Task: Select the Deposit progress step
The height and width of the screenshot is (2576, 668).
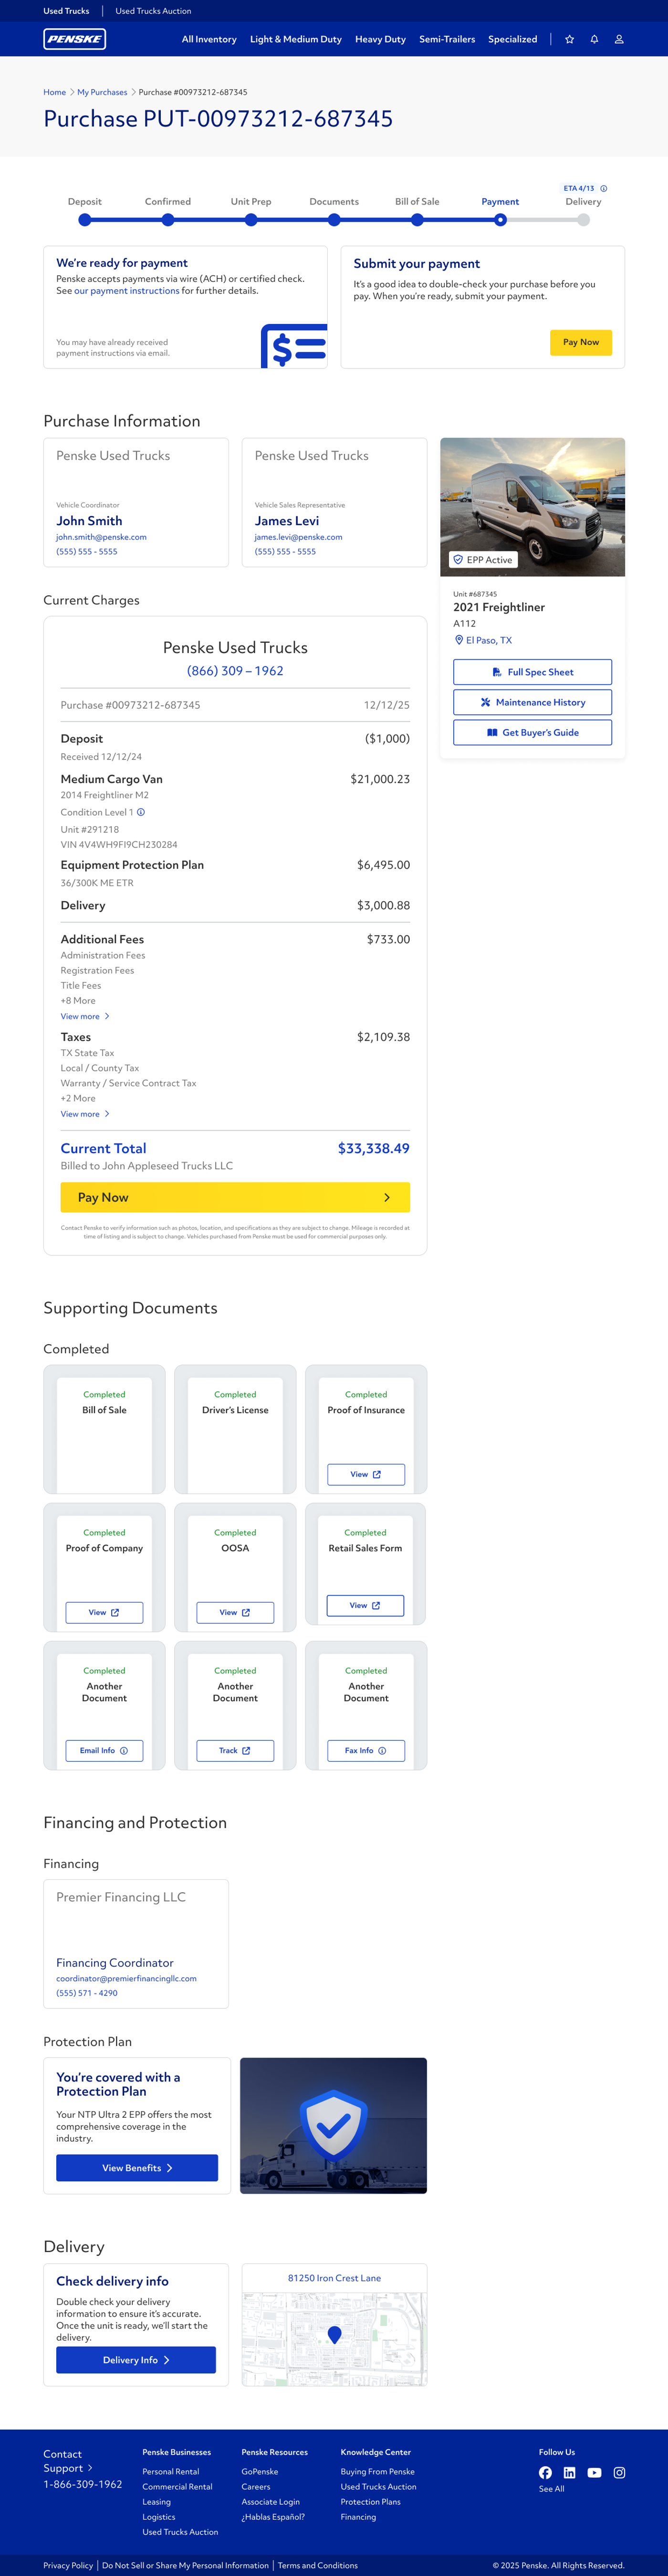Action: [85, 220]
